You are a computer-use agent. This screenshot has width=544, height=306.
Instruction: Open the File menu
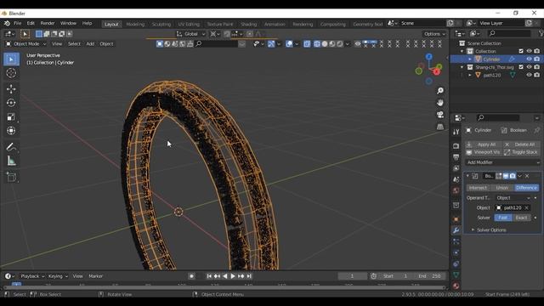point(17,23)
